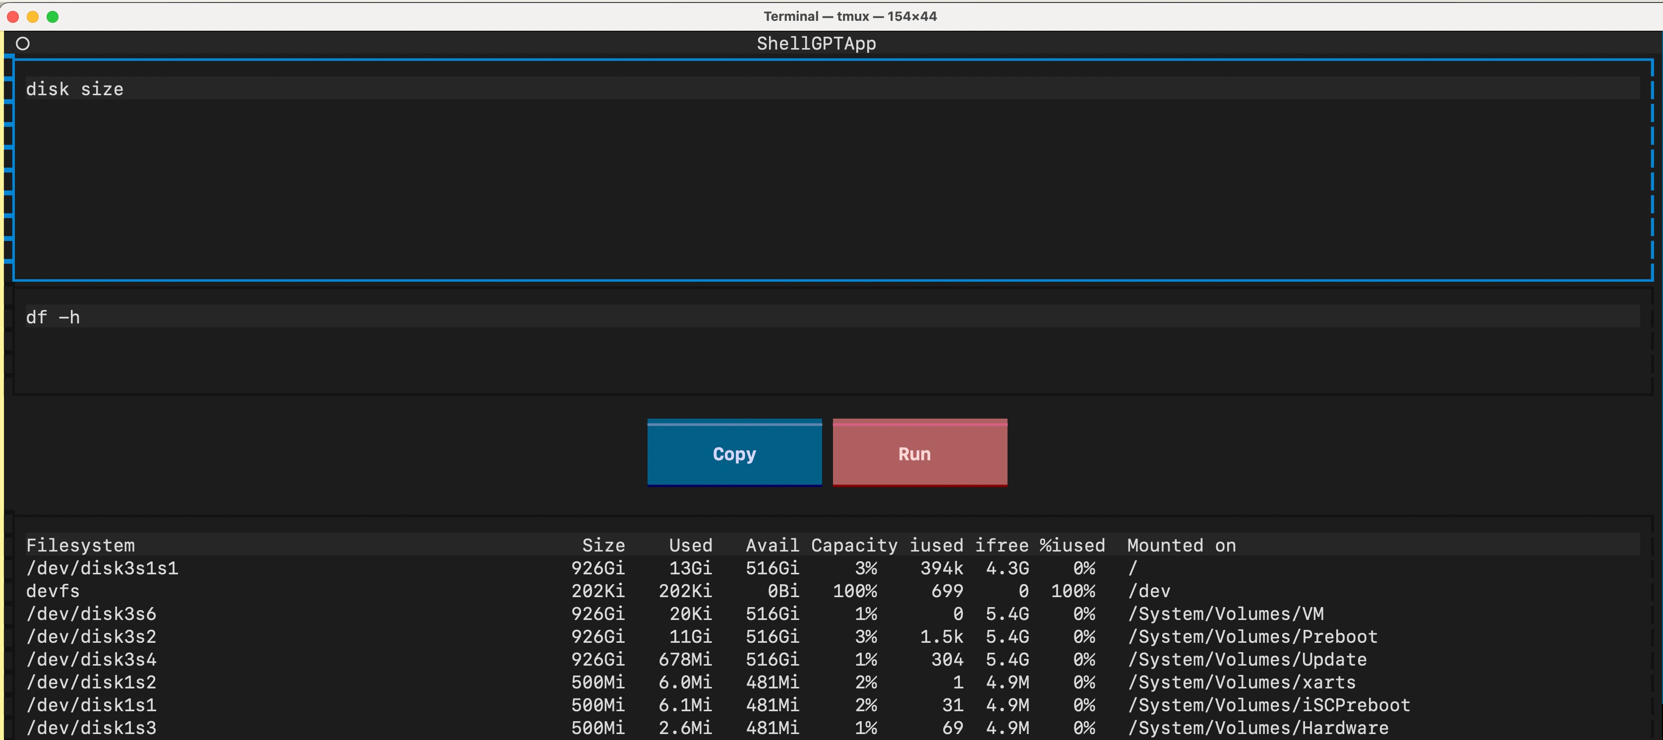Screen dimensions: 1663x740
Task: Select the devfs filesystem row
Action: pos(52,591)
